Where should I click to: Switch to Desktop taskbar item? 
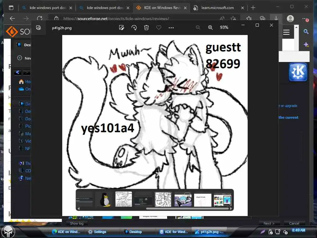point(133,232)
